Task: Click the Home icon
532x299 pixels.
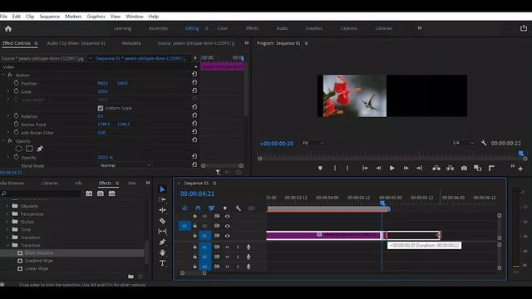Action: coord(8,28)
